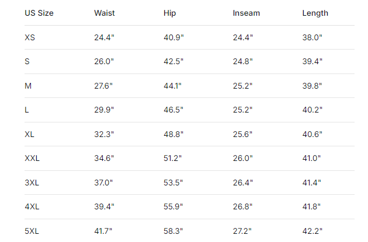The height and width of the screenshot is (242, 368).
Task: Click the 44.1" hip measurement for M
Action: point(173,86)
